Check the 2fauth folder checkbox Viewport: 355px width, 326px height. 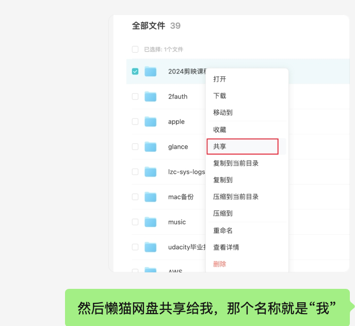click(135, 96)
